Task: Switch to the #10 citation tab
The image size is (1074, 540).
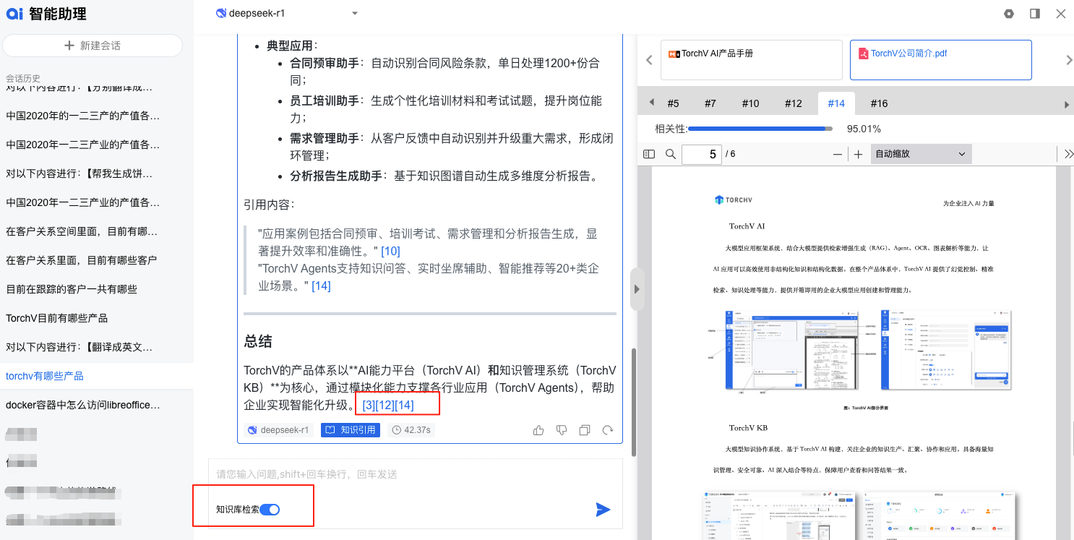Action: point(751,103)
